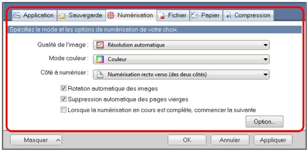This screenshot has width=308, height=151.
Task: Click the Couleur color swatch icon
Action: point(100,60)
